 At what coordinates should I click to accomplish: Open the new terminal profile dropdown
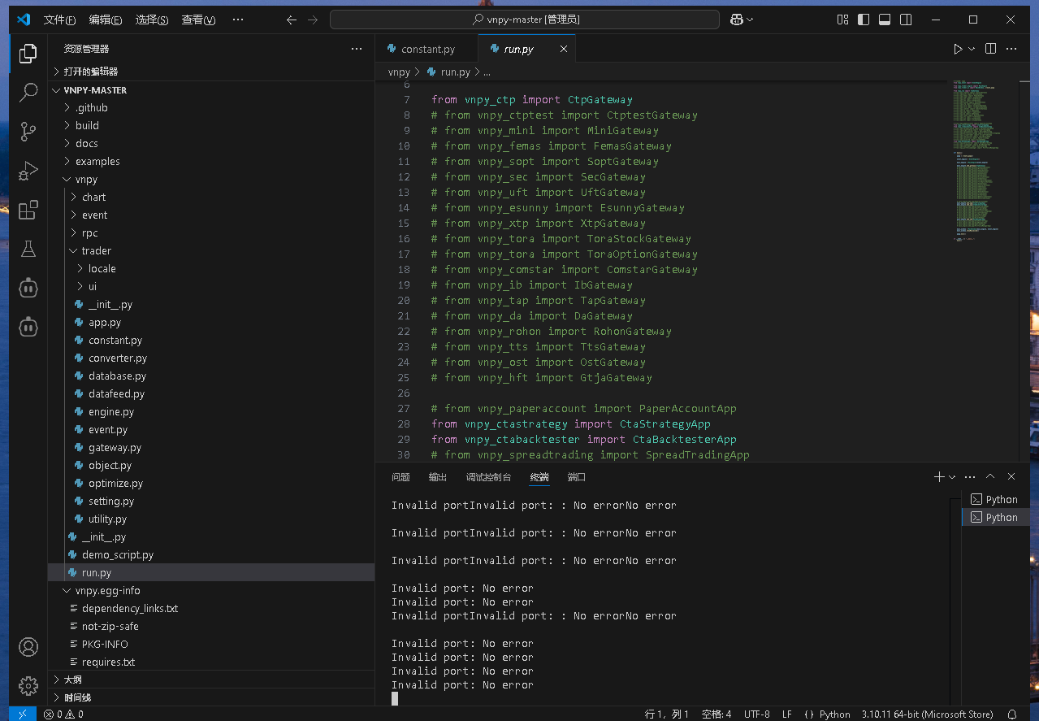(x=952, y=477)
